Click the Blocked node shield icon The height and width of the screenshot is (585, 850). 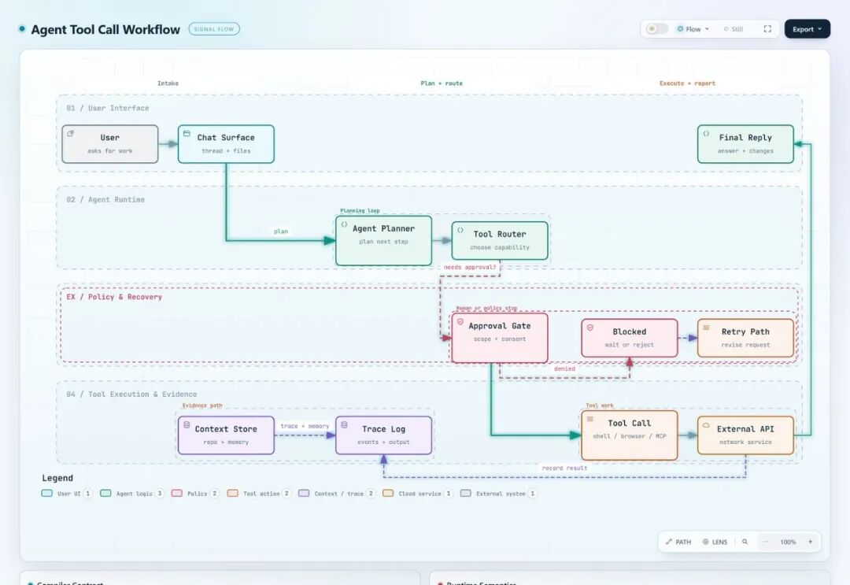[x=590, y=328]
